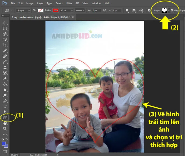This screenshot has height=156, width=185.
Task: Click the W width input field
Action: tap(96, 10)
